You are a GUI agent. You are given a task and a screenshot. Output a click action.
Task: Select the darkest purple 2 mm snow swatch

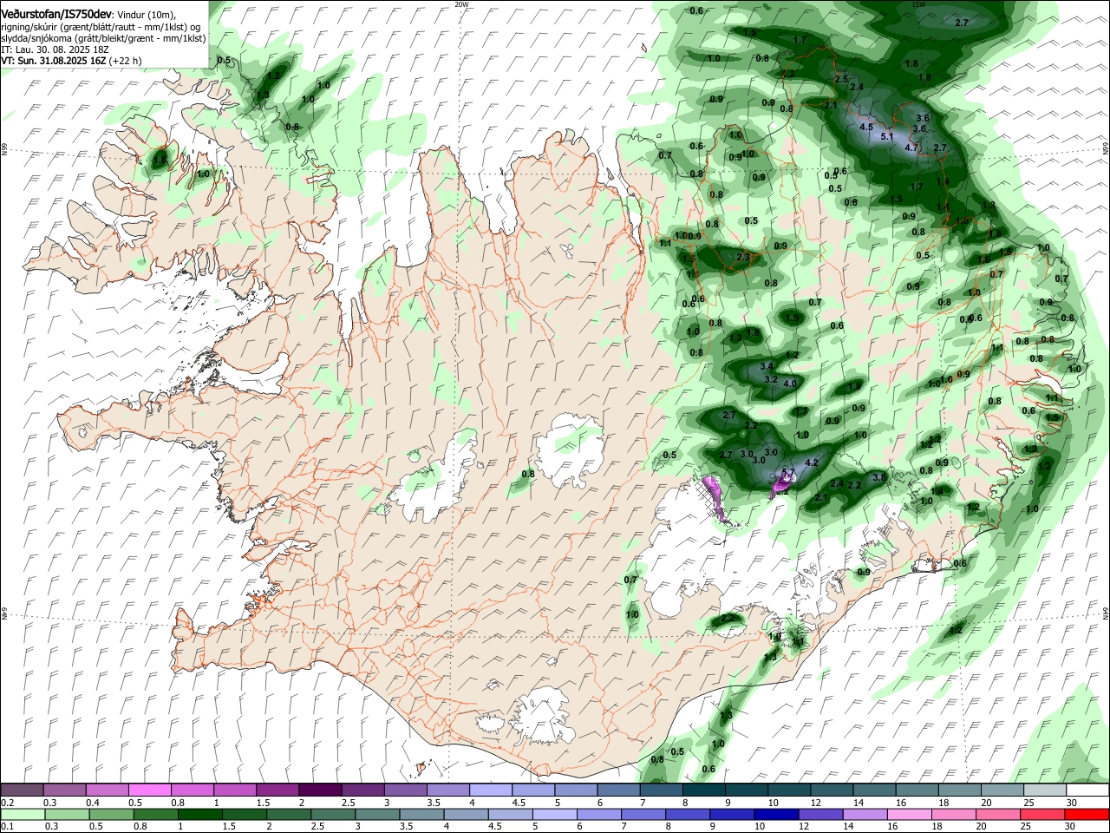[x=320, y=790]
